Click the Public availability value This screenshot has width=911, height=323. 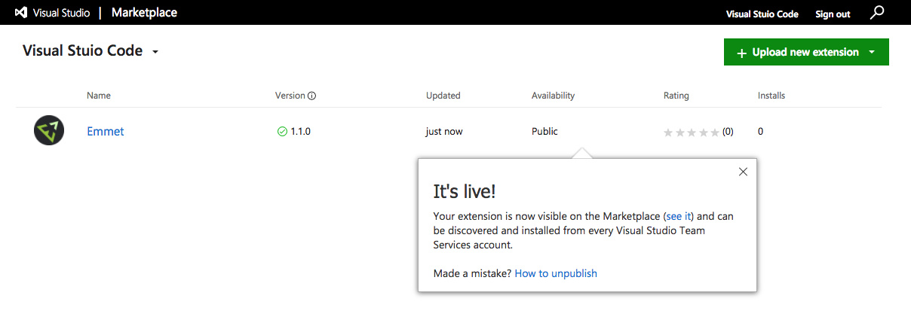[544, 131]
